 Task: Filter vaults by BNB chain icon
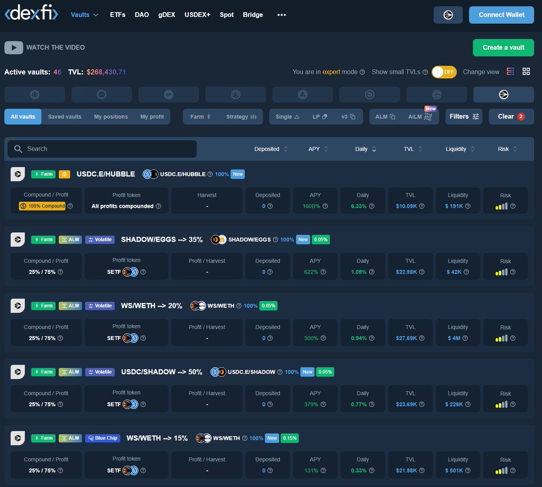pyautogui.click(x=35, y=95)
